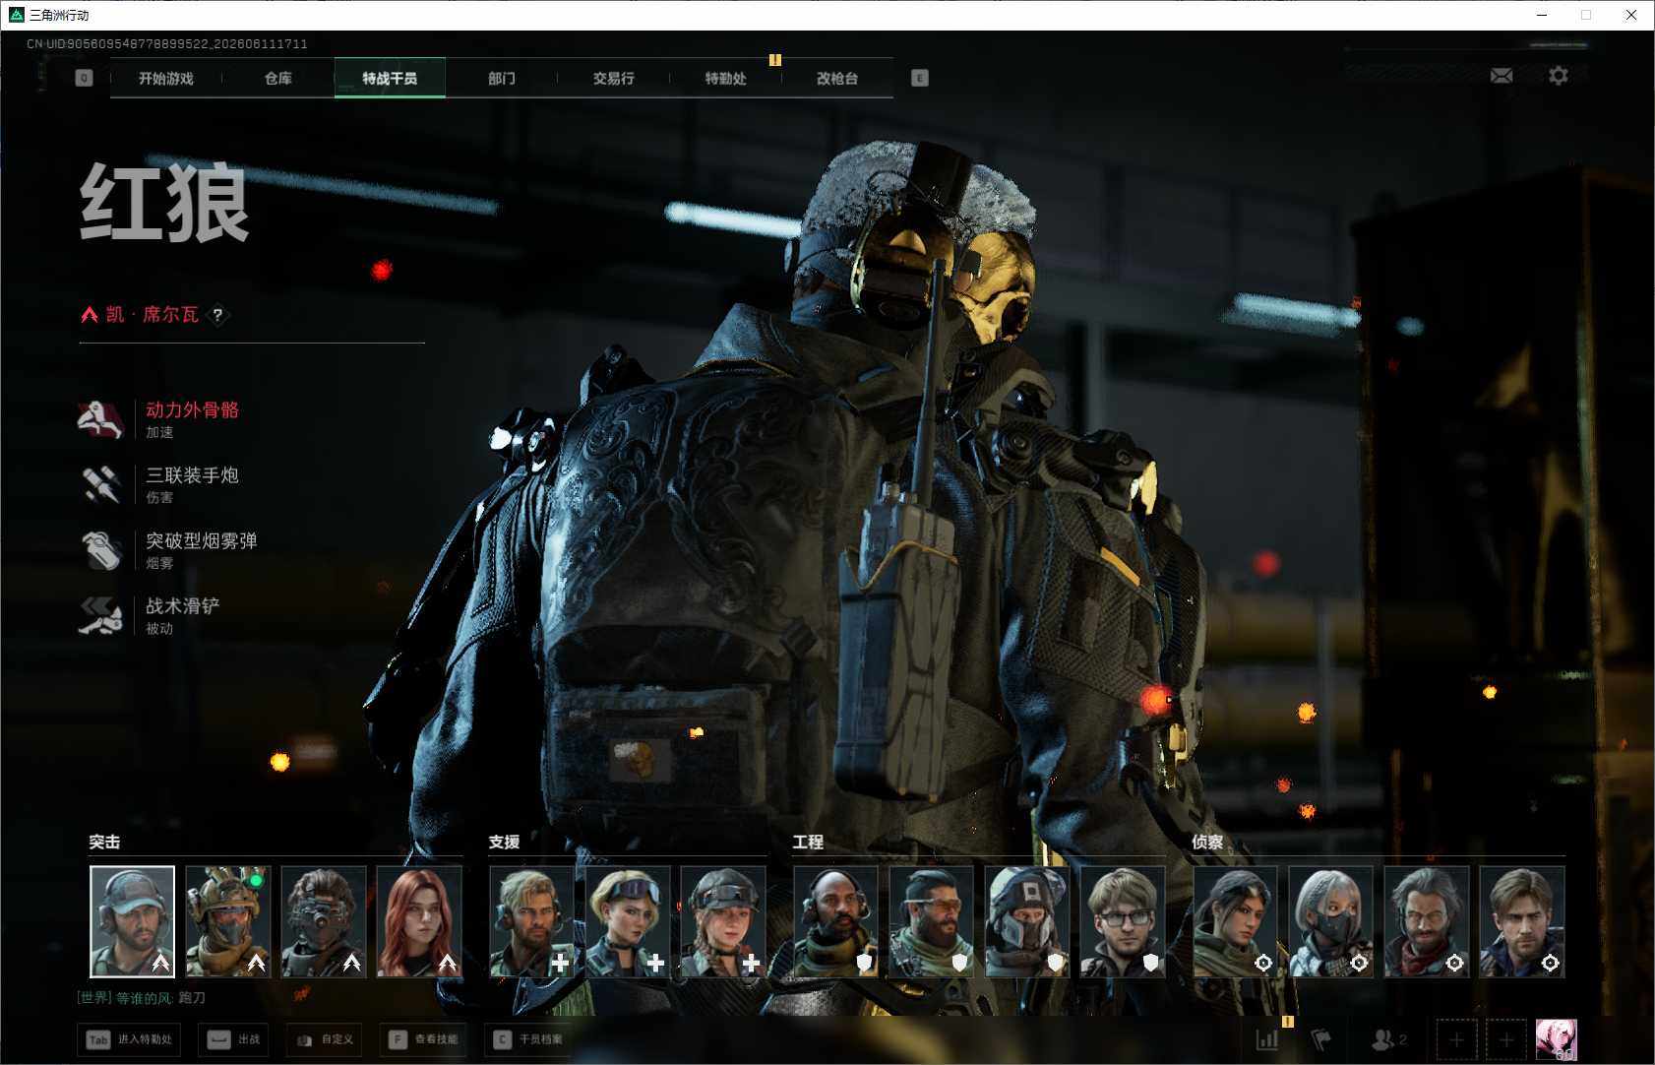Viewport: 1655px width, 1065px height.
Task: Click the 凯·席尔瓦 operator name
Action: (x=153, y=315)
